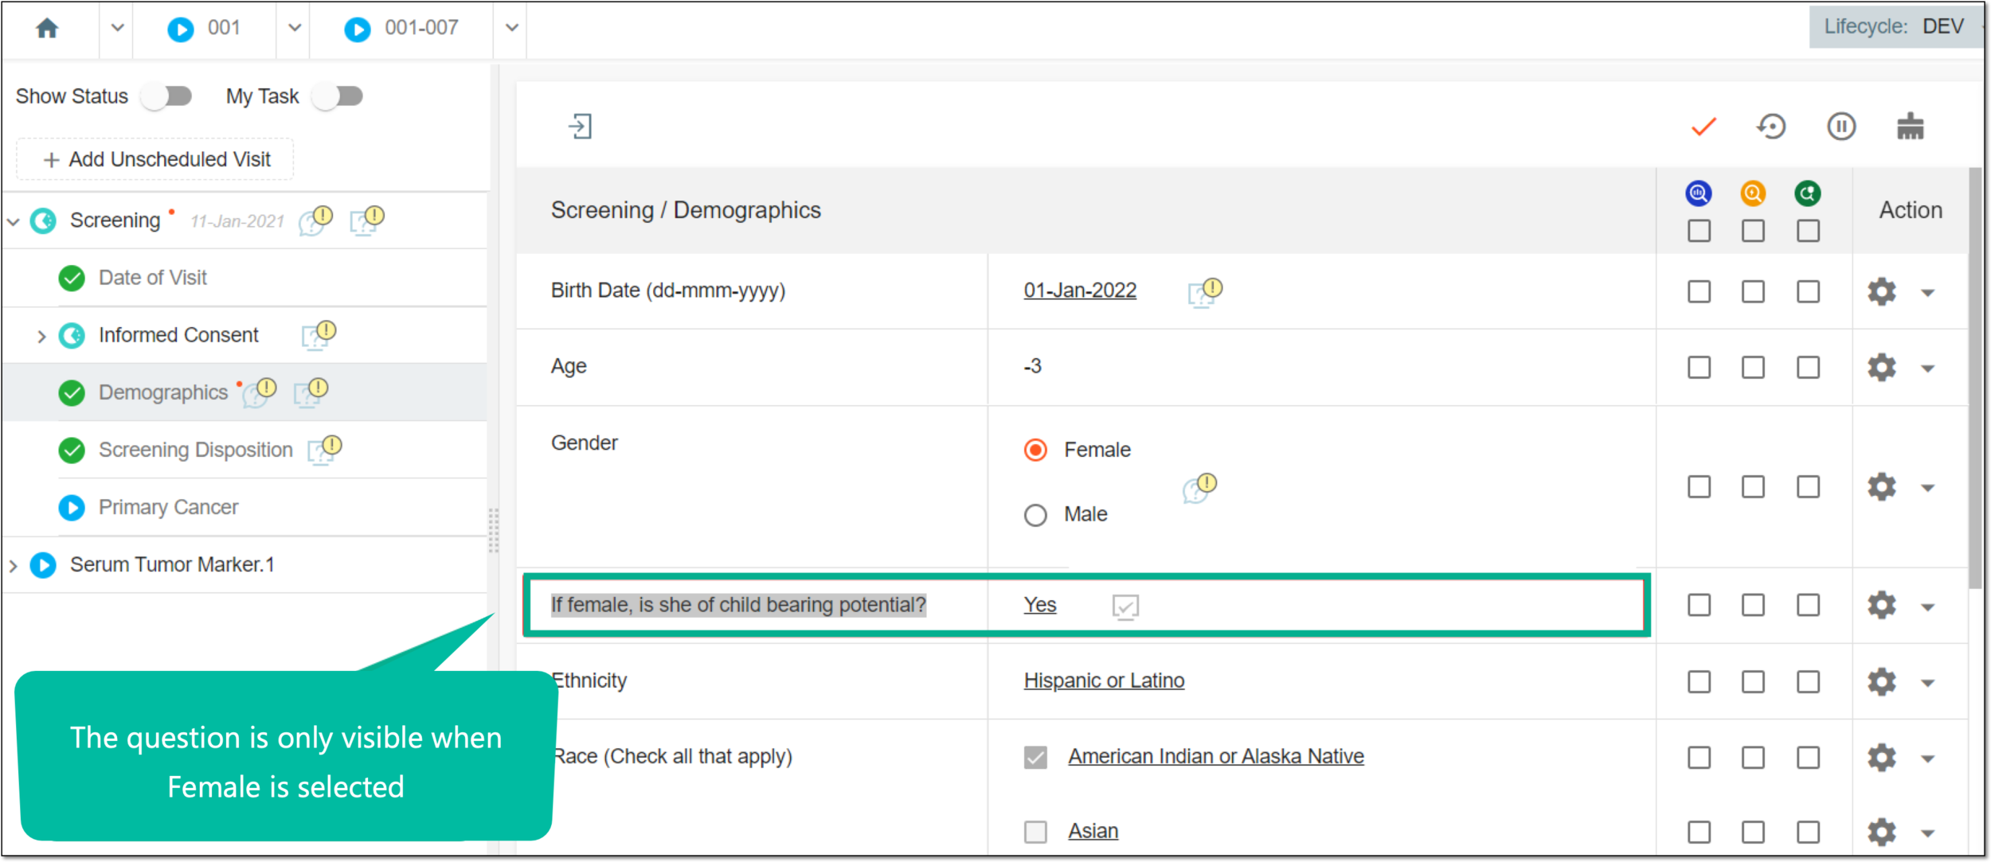
Task: Open dropdown arrow next to 001
Action: pos(294,29)
